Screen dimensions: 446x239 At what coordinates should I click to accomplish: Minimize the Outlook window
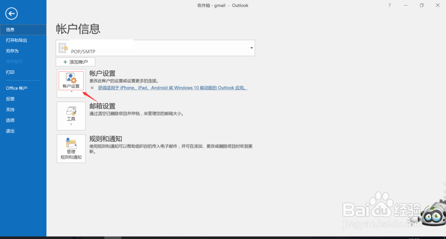click(405, 5)
